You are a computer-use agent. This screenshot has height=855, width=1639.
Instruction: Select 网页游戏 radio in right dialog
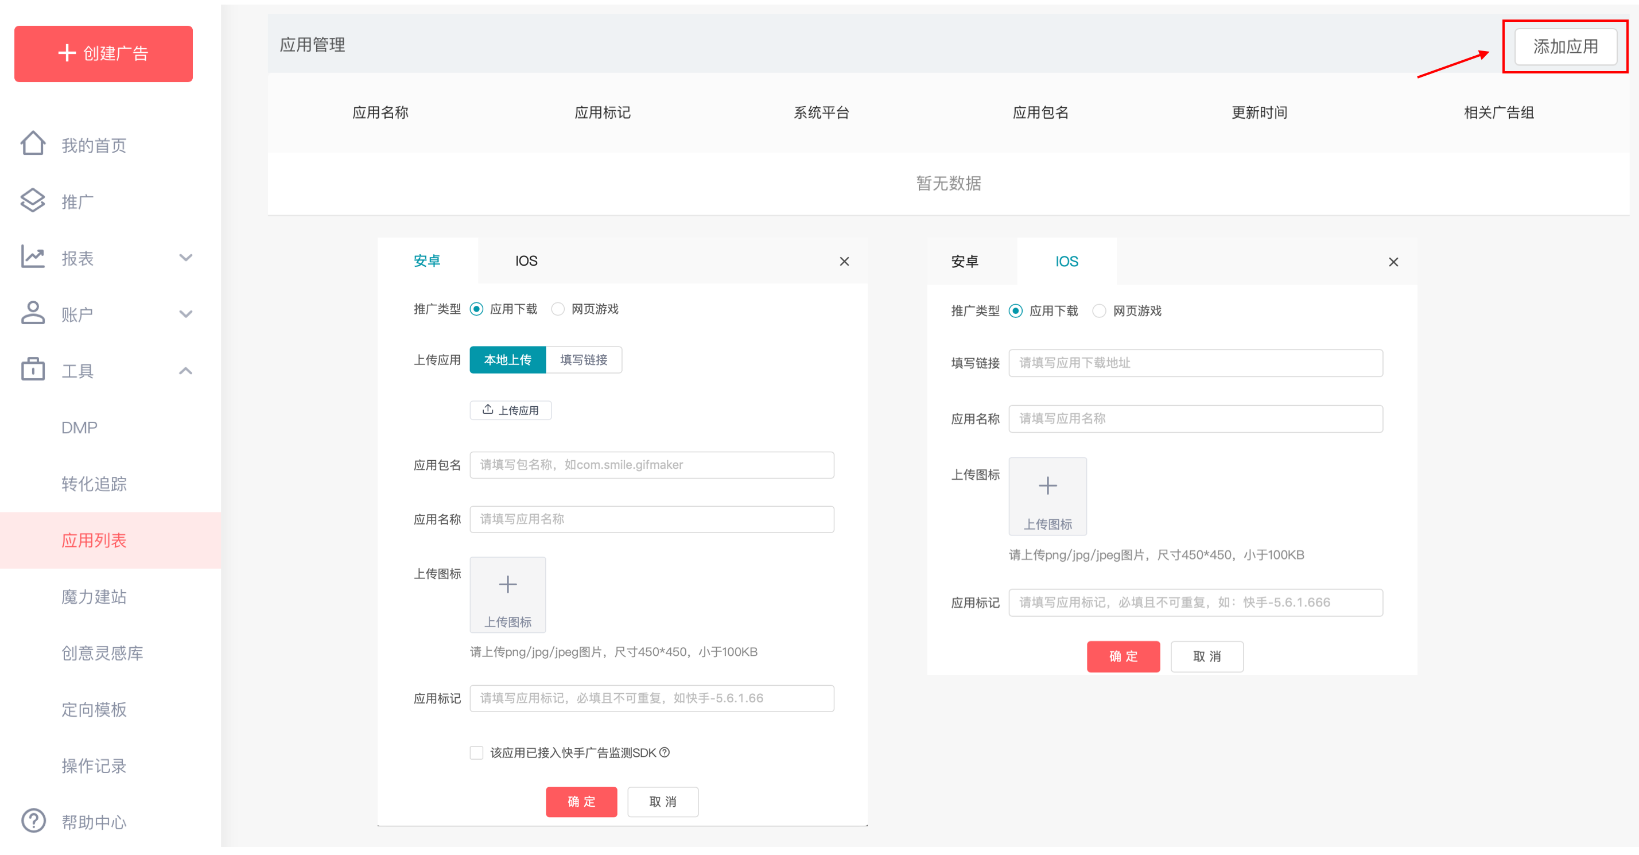coord(1100,311)
